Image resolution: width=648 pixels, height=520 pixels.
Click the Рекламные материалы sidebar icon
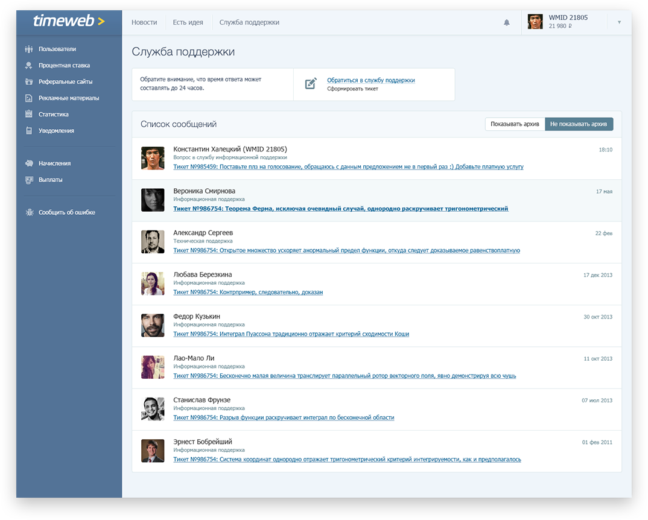(x=29, y=98)
